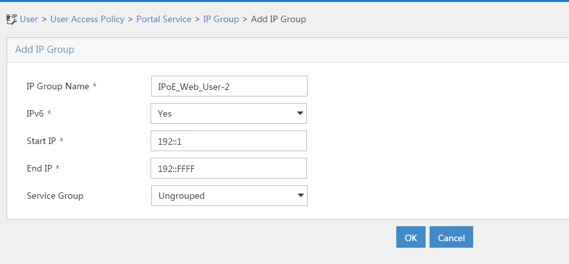The image size is (569, 264).
Task: Open the Service Group Ungrouped dropdown
Action: tap(229, 196)
